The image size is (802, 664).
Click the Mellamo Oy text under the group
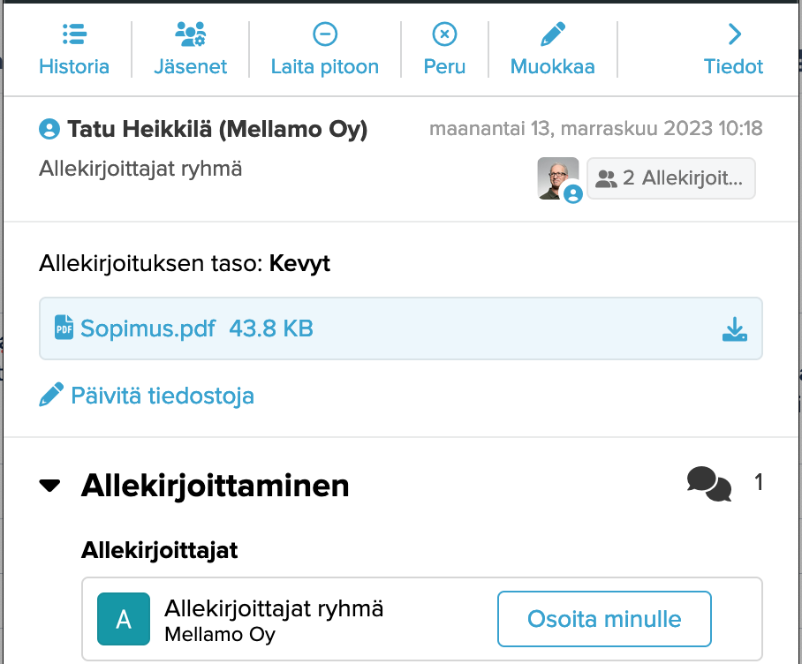220,634
